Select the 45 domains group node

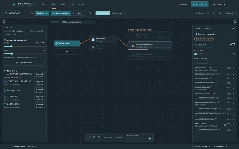(150, 55)
